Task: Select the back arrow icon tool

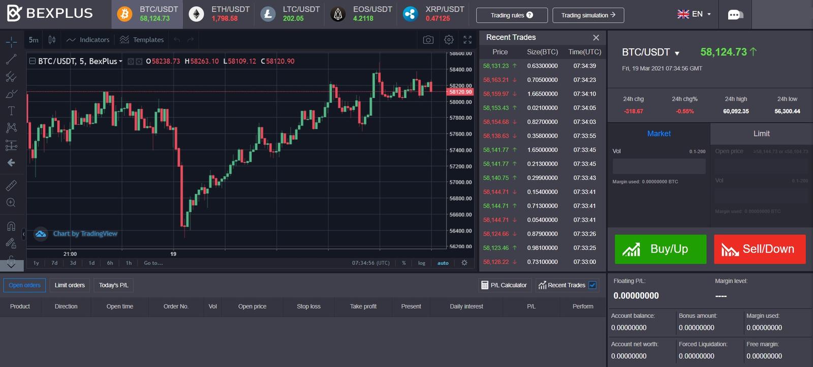Action: [x=11, y=163]
